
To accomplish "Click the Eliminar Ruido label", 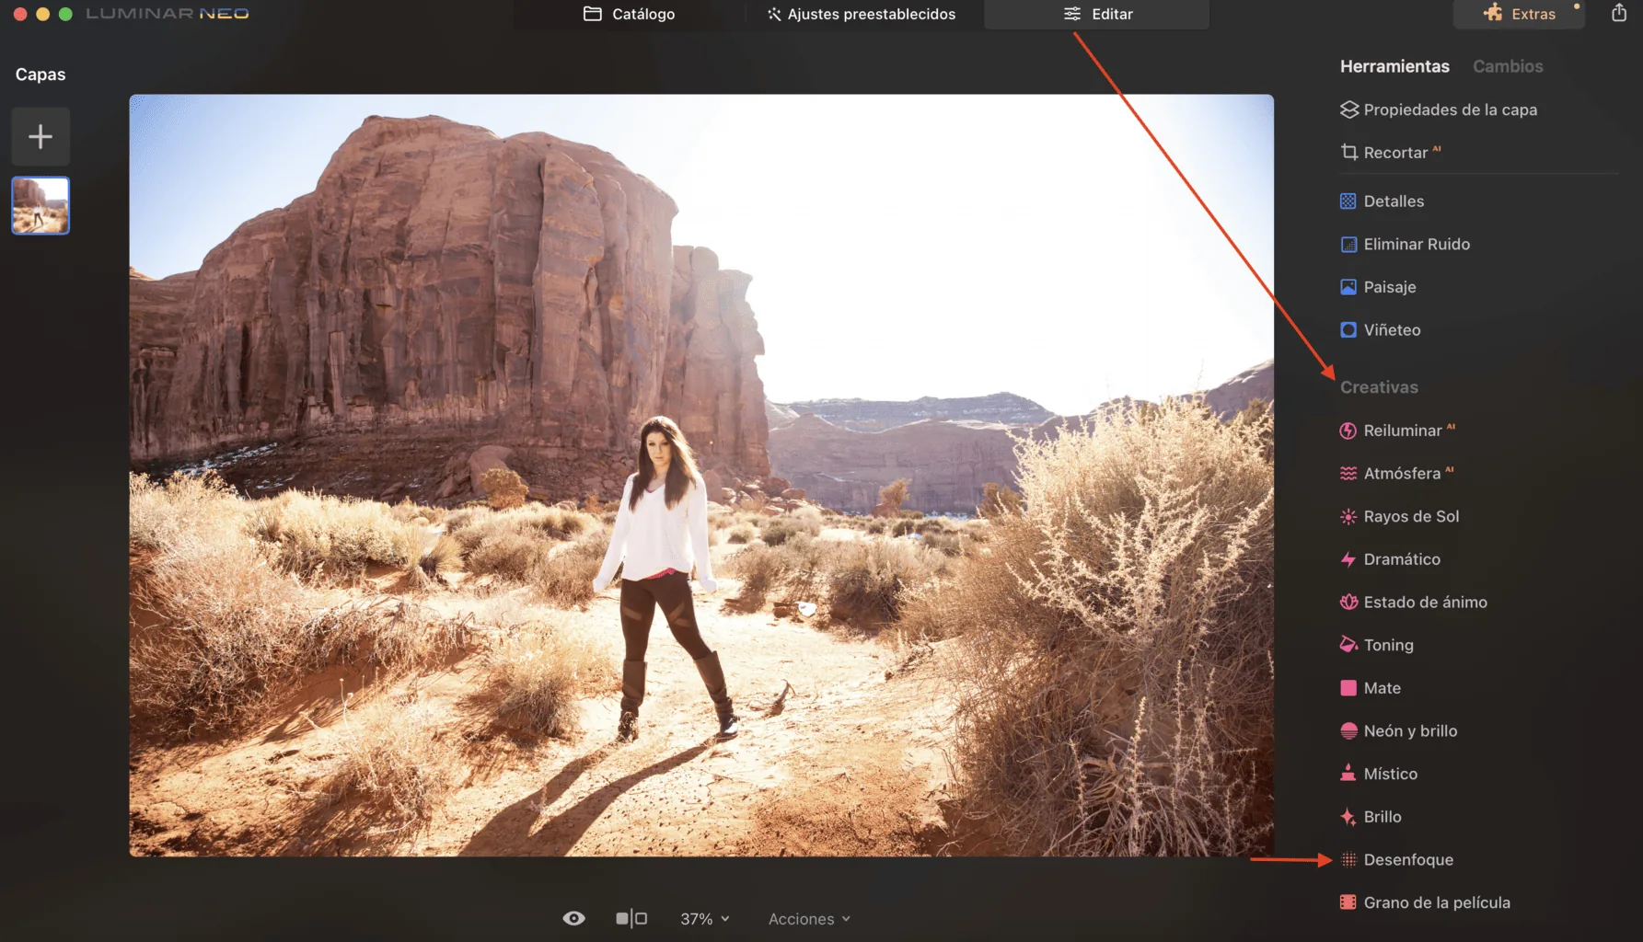I will click(x=1417, y=245).
